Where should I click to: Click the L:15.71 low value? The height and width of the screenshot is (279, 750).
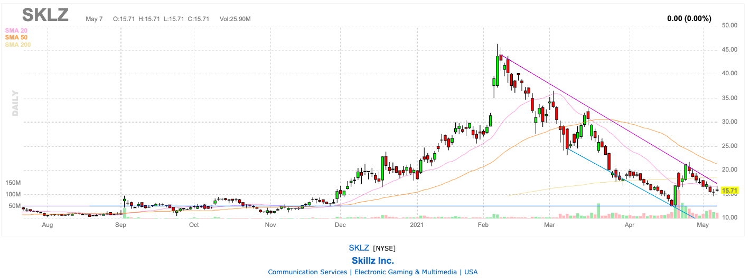pos(174,19)
